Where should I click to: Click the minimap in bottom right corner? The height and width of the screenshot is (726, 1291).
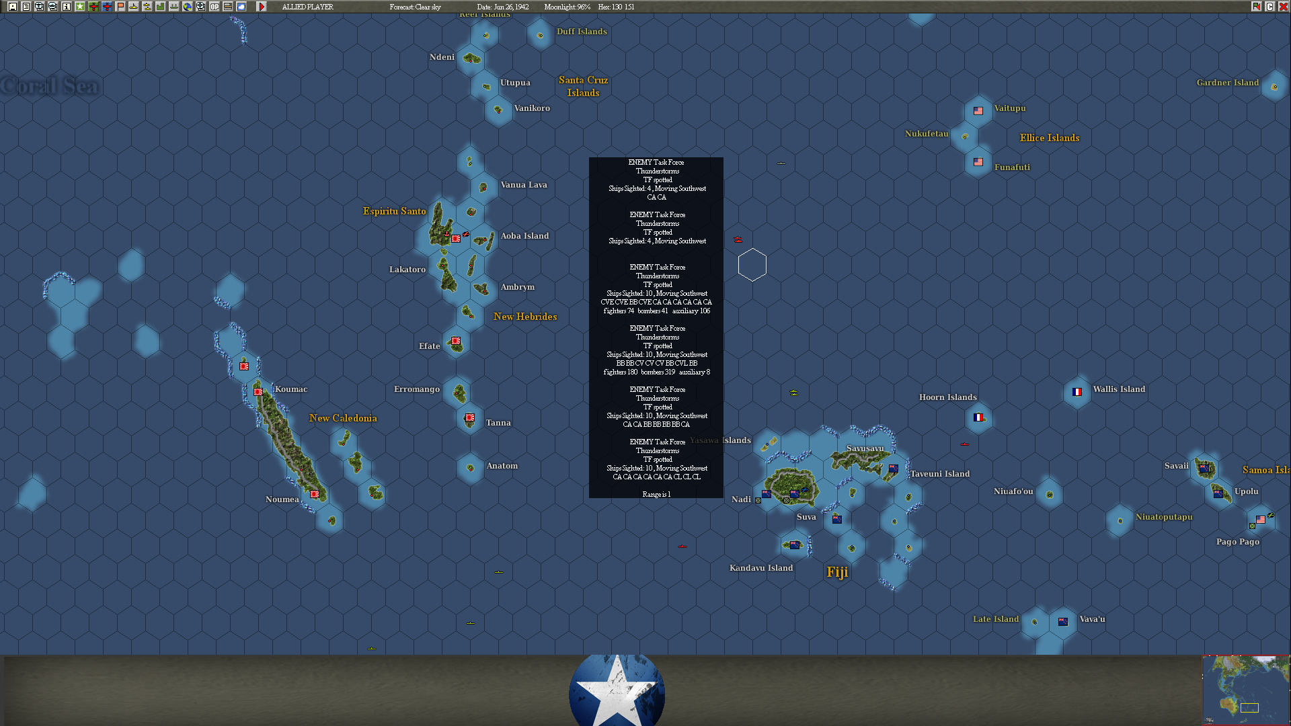(x=1246, y=690)
